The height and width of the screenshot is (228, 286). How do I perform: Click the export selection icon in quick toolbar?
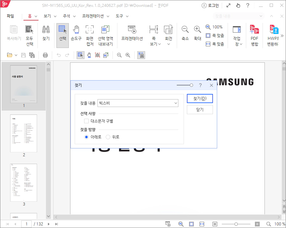(106, 55)
